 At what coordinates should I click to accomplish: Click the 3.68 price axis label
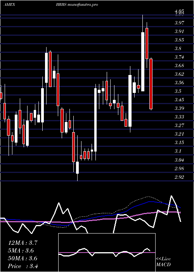pos(179,65)
